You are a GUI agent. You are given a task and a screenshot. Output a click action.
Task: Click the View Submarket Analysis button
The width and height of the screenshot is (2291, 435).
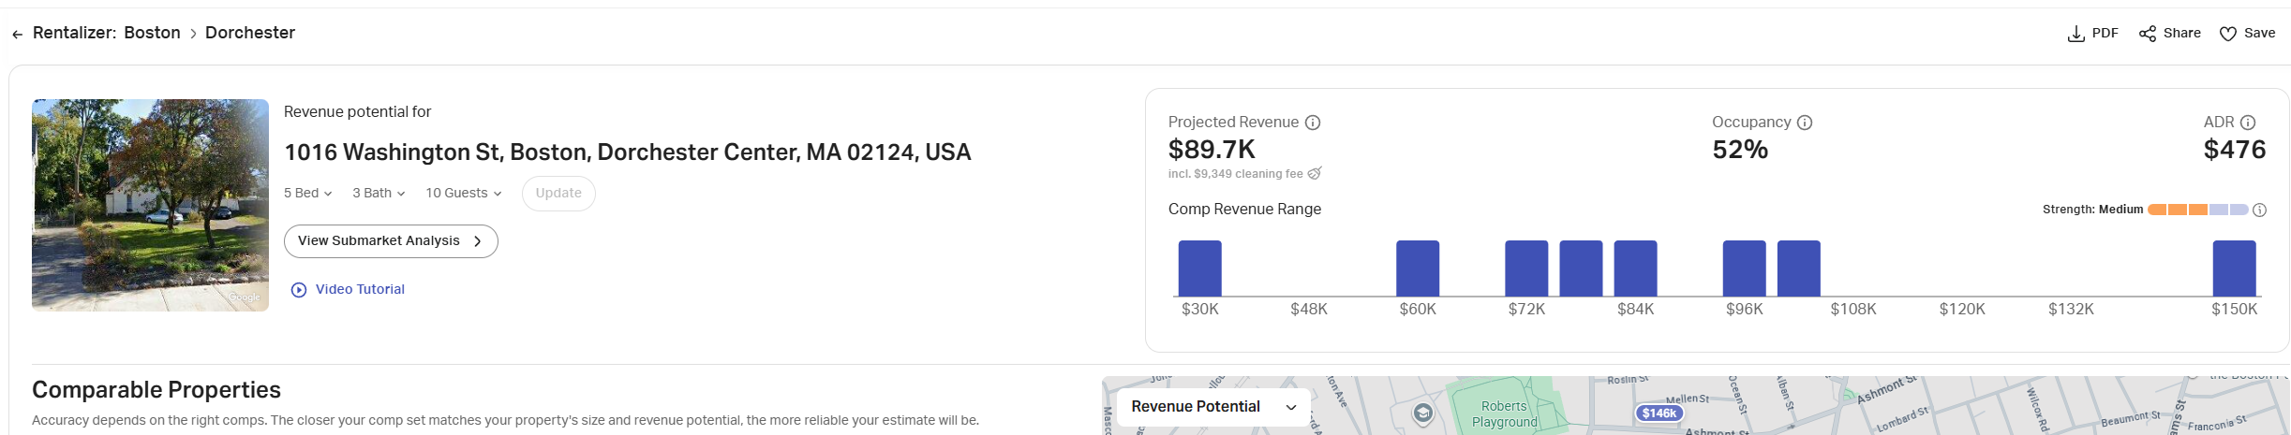391,241
